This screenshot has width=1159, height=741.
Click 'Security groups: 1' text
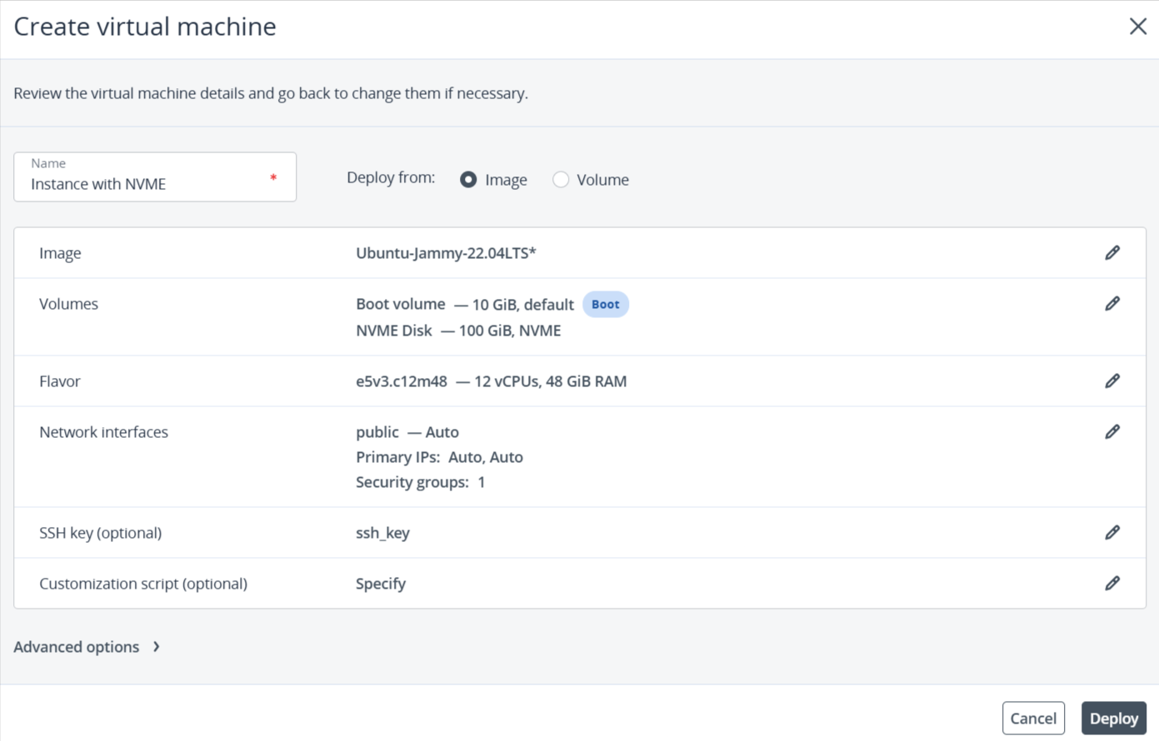coord(420,482)
